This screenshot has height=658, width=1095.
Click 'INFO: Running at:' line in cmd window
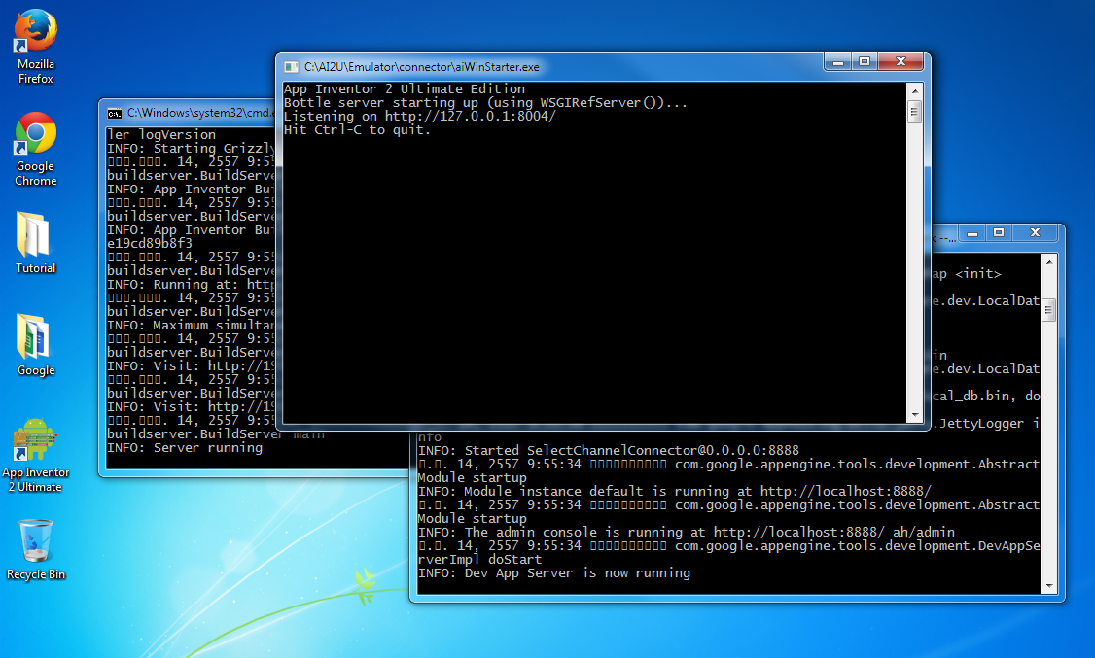pyautogui.click(x=191, y=285)
